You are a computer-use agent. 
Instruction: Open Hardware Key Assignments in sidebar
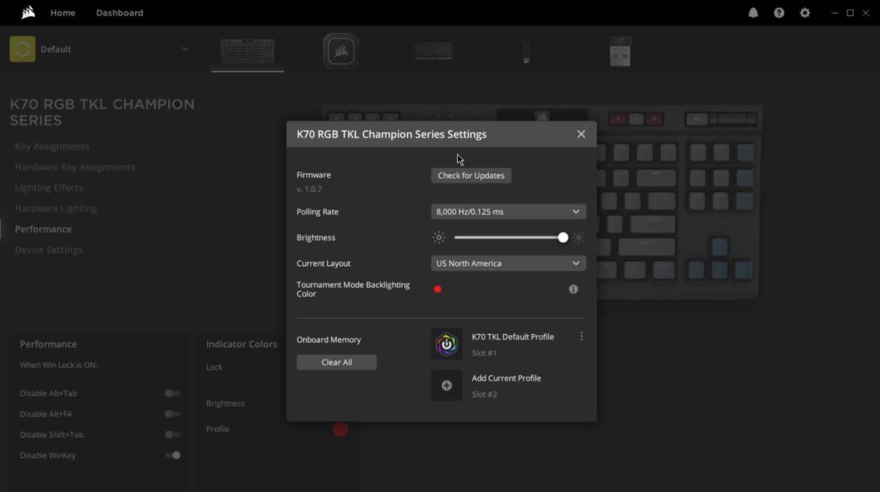pos(75,167)
